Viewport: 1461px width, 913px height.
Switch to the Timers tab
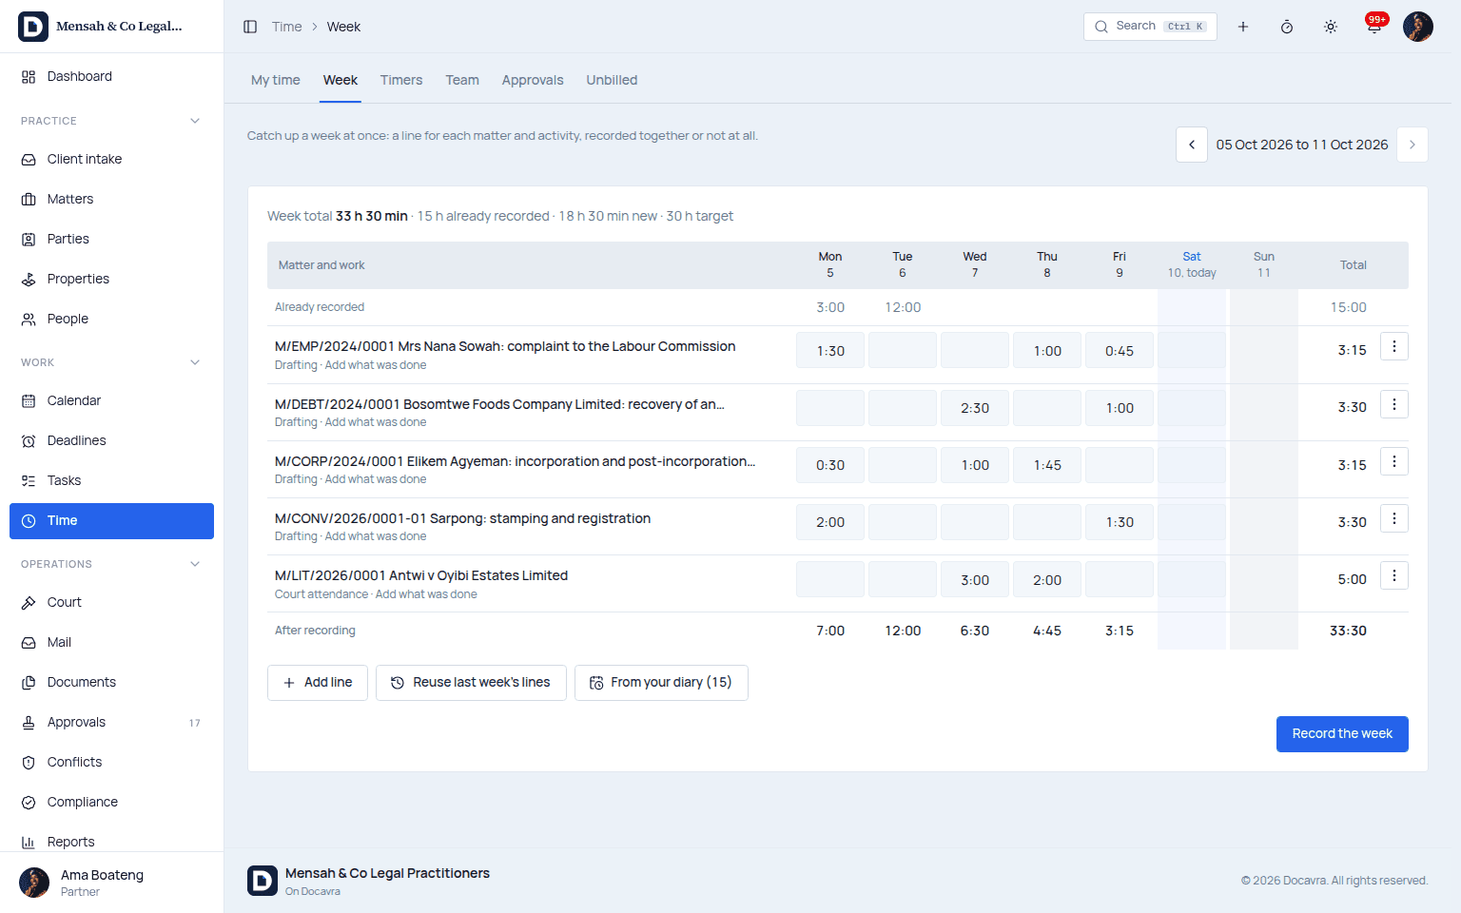401,80
